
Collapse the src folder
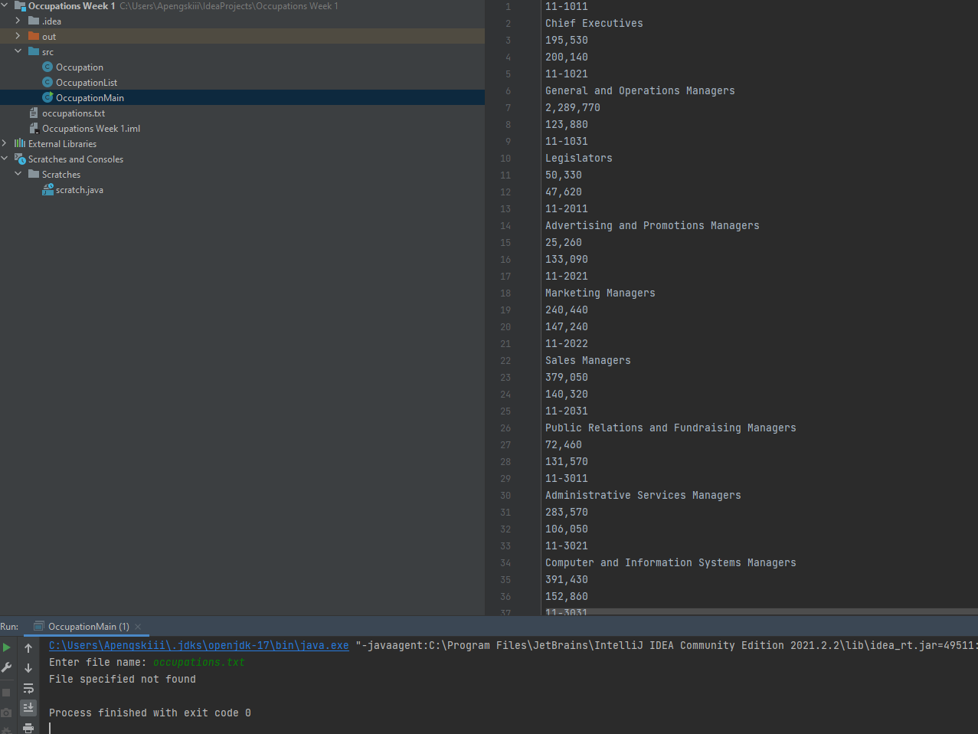tap(18, 51)
